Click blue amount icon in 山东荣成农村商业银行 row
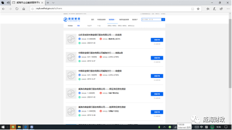This screenshot has width=232, height=130. pos(79,39)
